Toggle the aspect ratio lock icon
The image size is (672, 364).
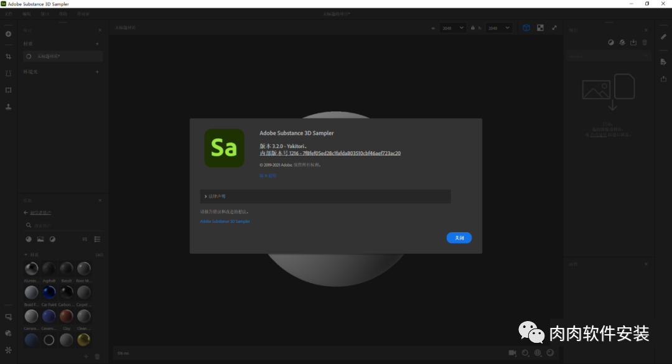(x=473, y=28)
